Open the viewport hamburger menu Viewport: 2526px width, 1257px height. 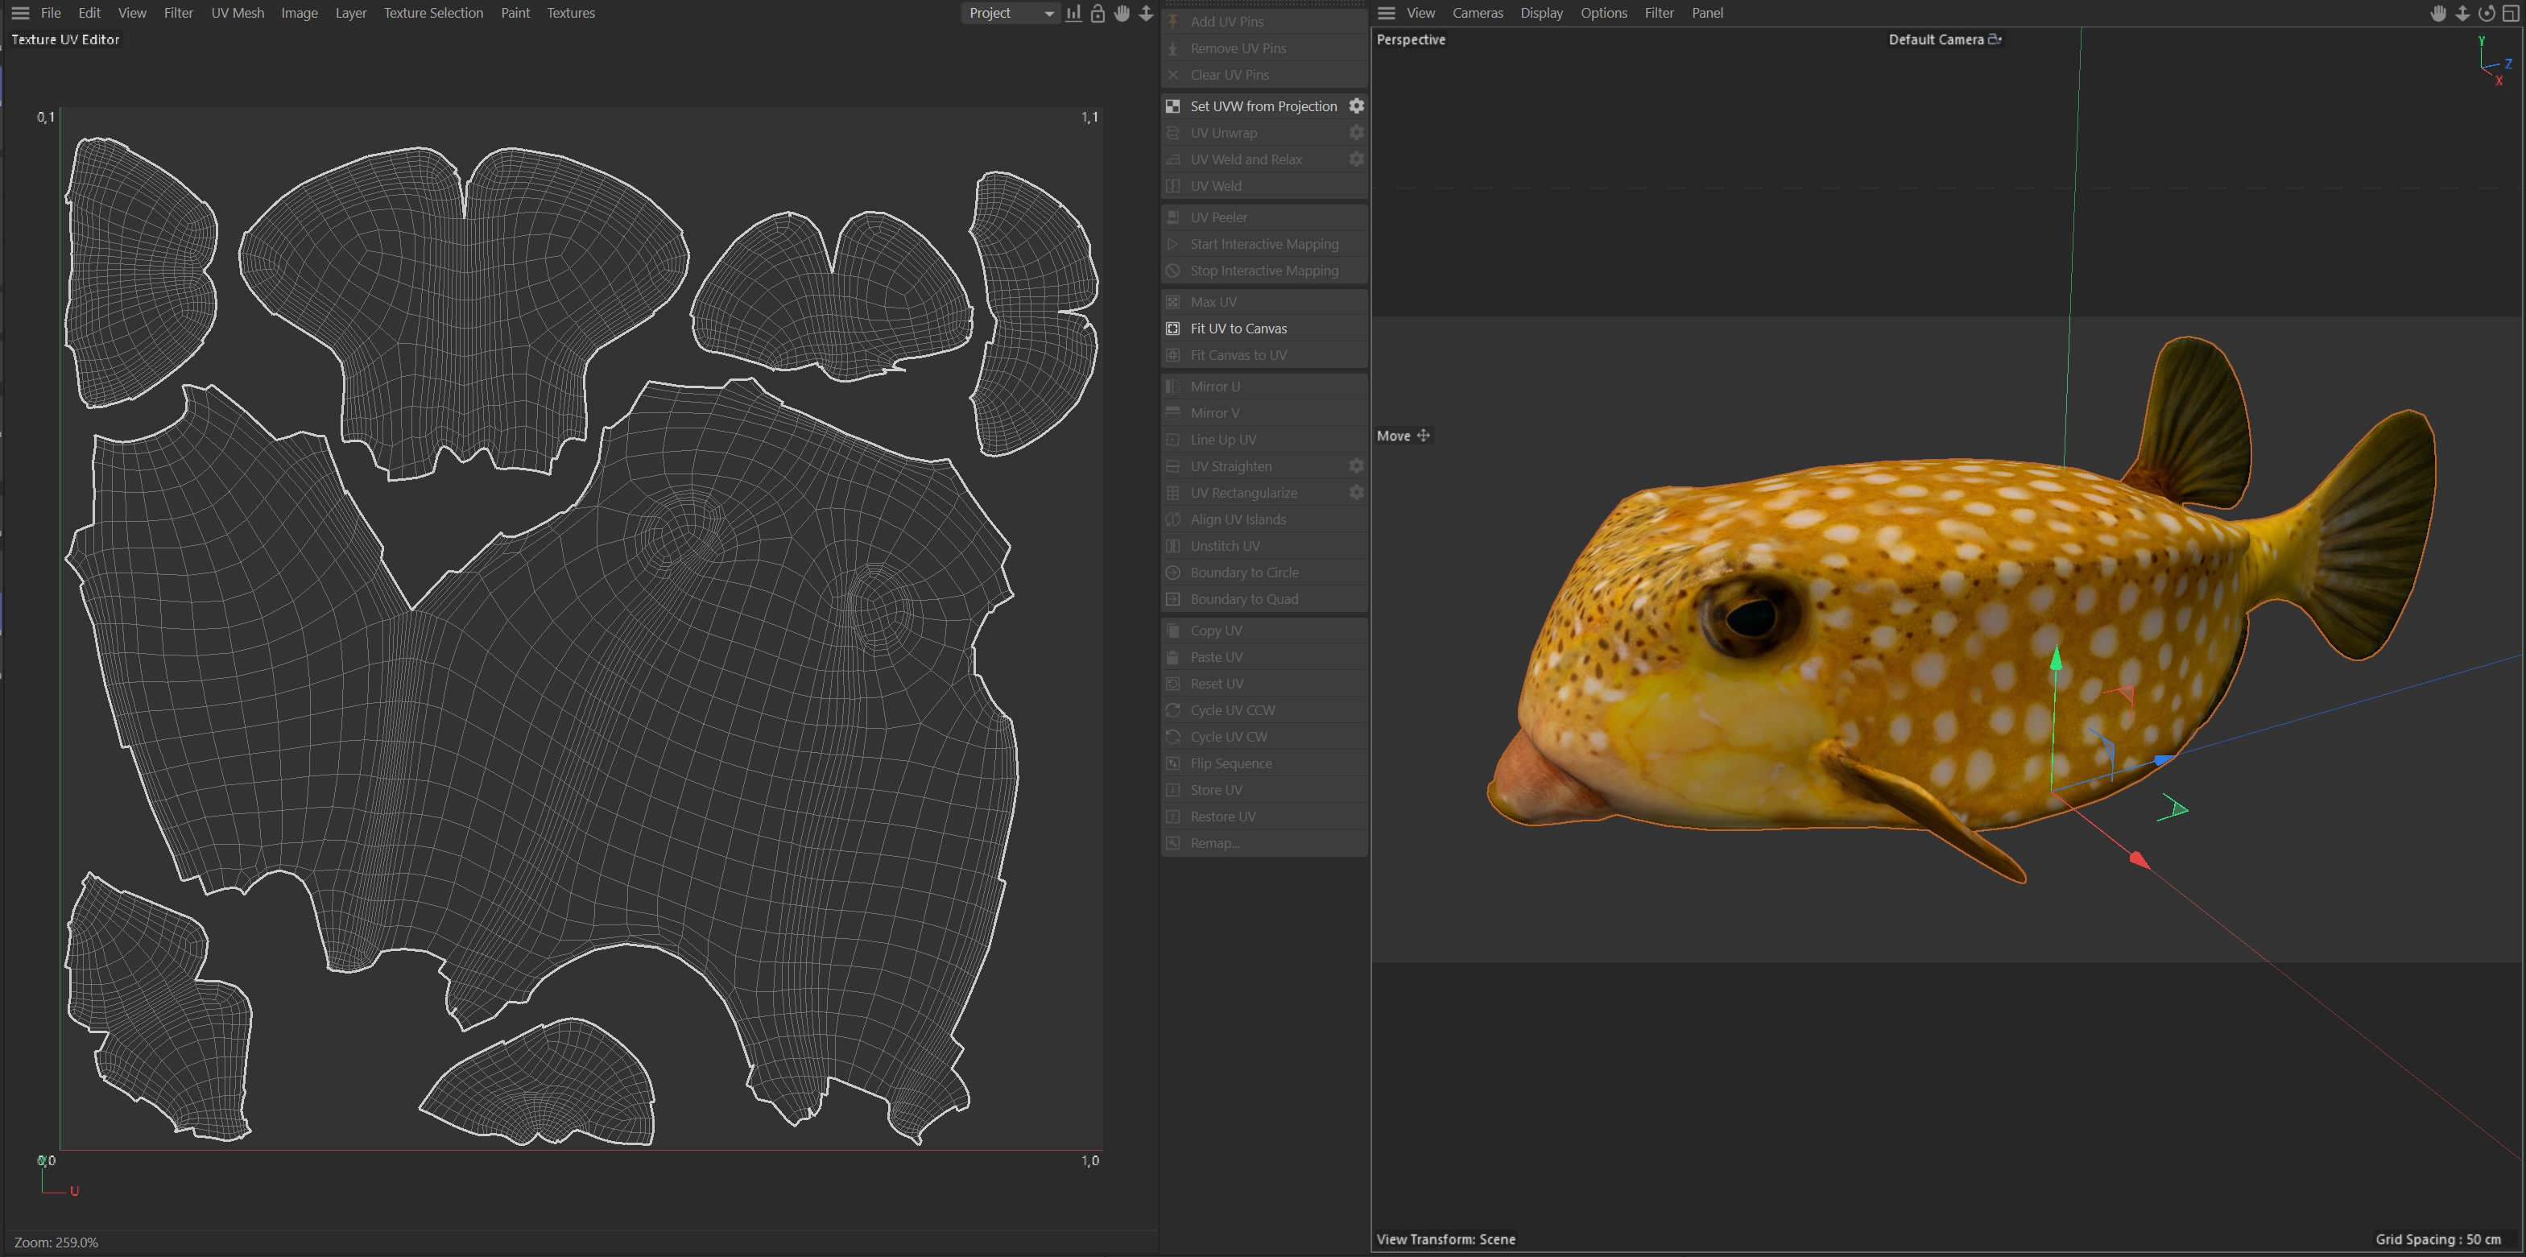1386,13
